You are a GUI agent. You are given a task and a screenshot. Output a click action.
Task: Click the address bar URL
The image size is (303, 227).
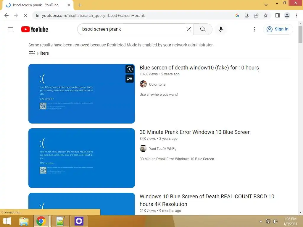(x=93, y=15)
